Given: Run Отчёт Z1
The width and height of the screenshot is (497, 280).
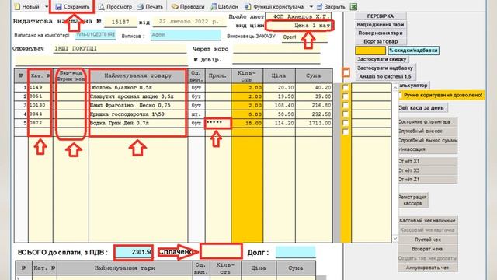Looking at the screenshot, I should pyautogui.click(x=427, y=180).
